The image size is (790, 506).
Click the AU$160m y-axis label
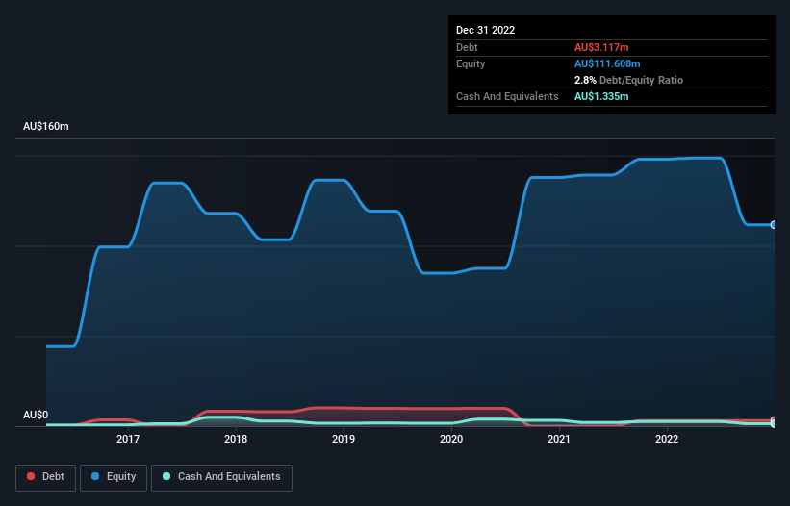(46, 126)
